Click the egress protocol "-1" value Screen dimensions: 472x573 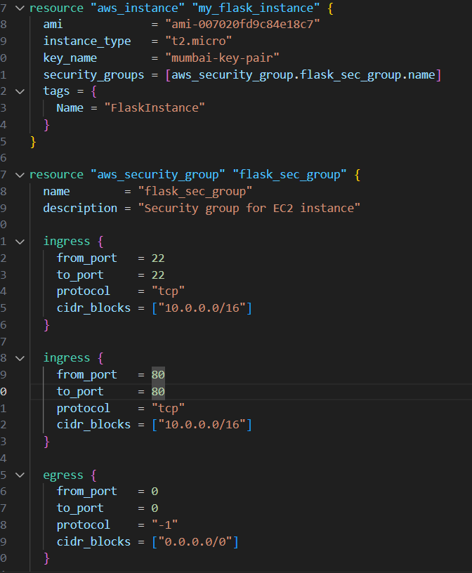click(x=164, y=525)
